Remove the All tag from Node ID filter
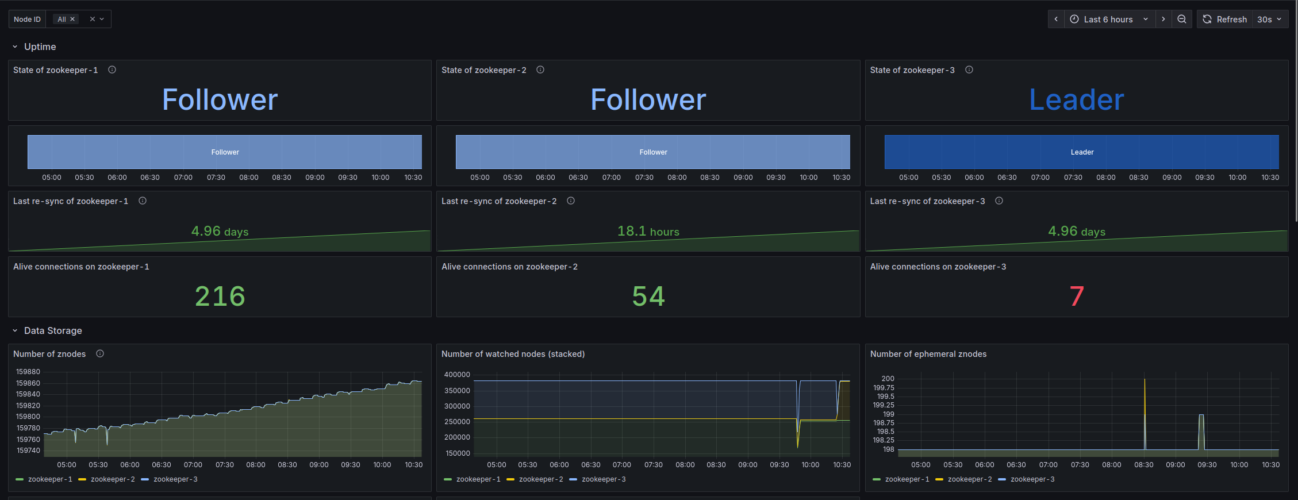Screen dimensions: 1298x500 [x=72, y=19]
